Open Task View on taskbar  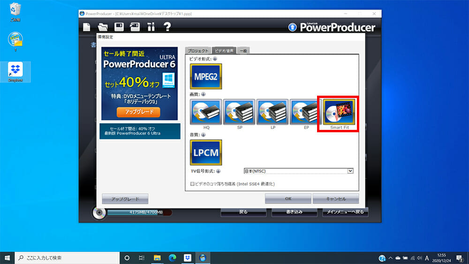(x=142, y=258)
